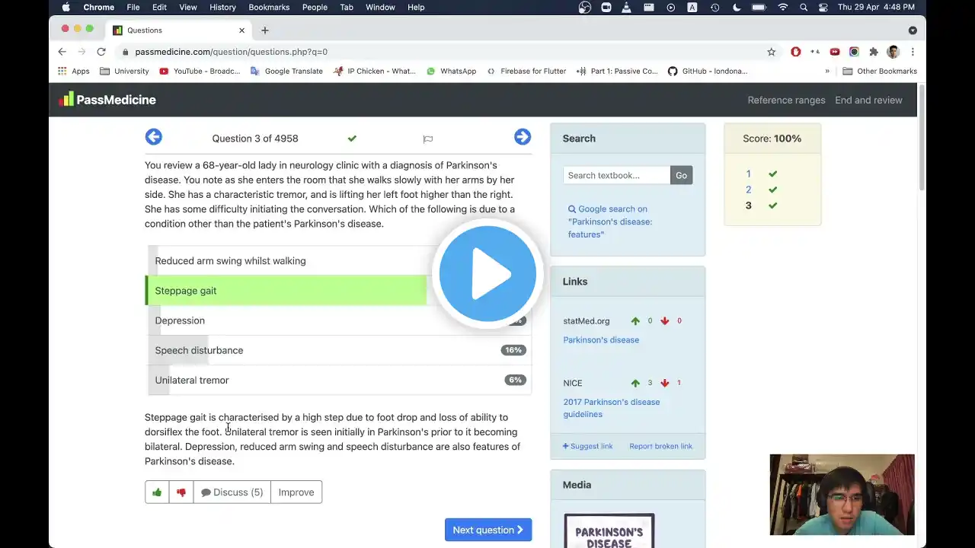Close the Questions tab
Viewport: 975px width, 548px height.
click(x=241, y=30)
